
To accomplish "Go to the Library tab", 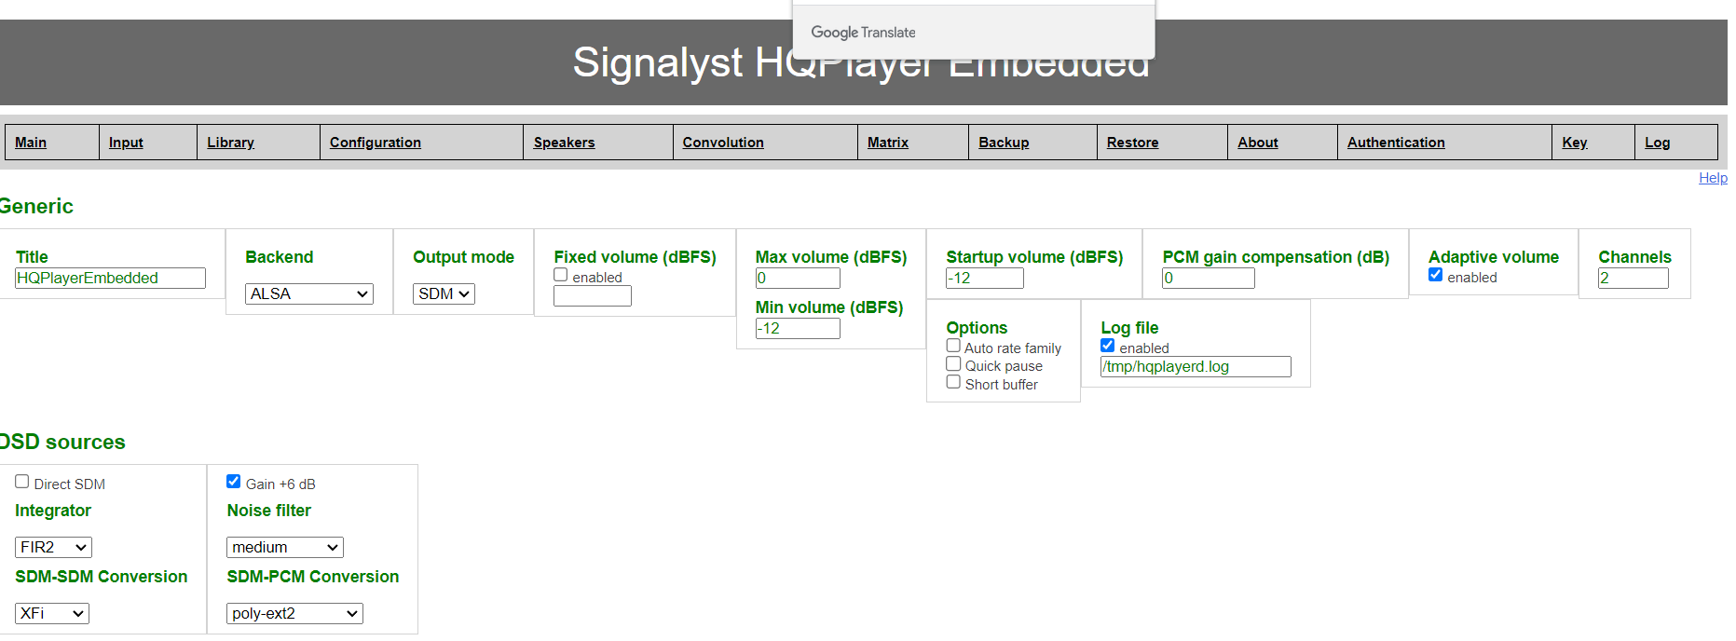I will 230,143.
